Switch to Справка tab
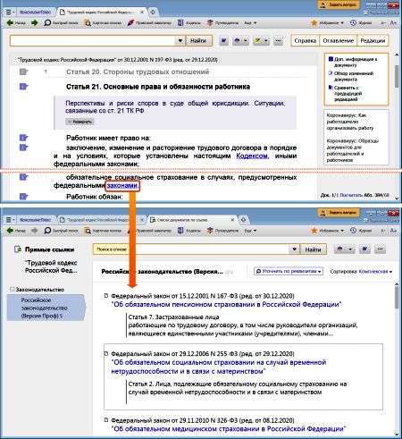 [x=306, y=40]
